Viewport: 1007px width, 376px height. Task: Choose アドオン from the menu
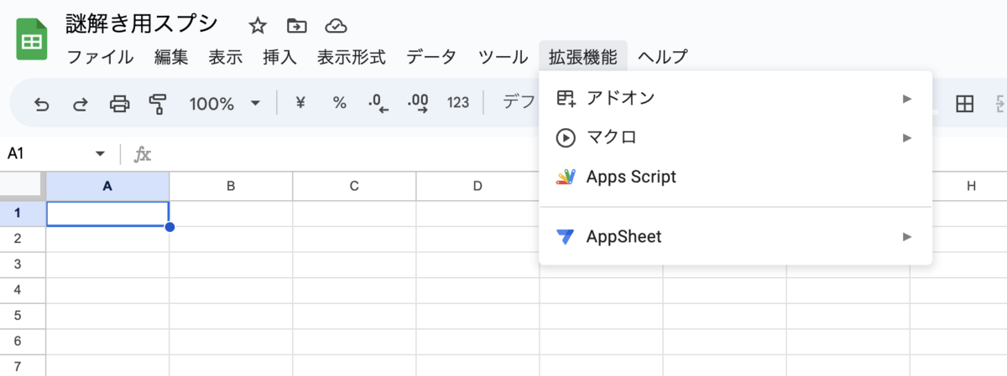pyautogui.click(x=736, y=99)
